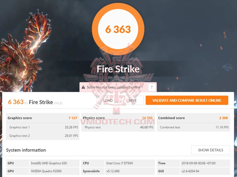Click the warning triangle icon
237x177 pixels.
83,87
